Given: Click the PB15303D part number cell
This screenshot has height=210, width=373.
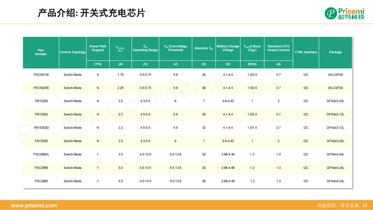Looking at the screenshot, I should (41, 128).
